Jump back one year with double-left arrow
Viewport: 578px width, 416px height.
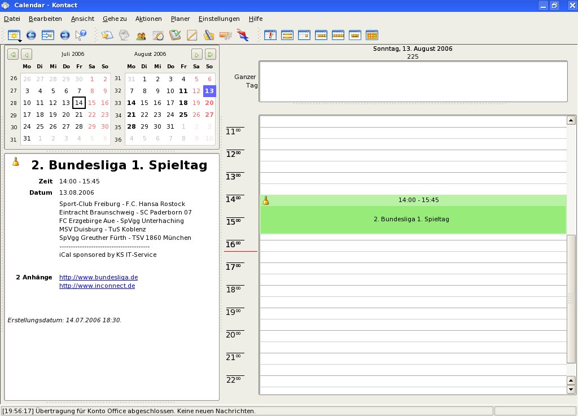13,55
